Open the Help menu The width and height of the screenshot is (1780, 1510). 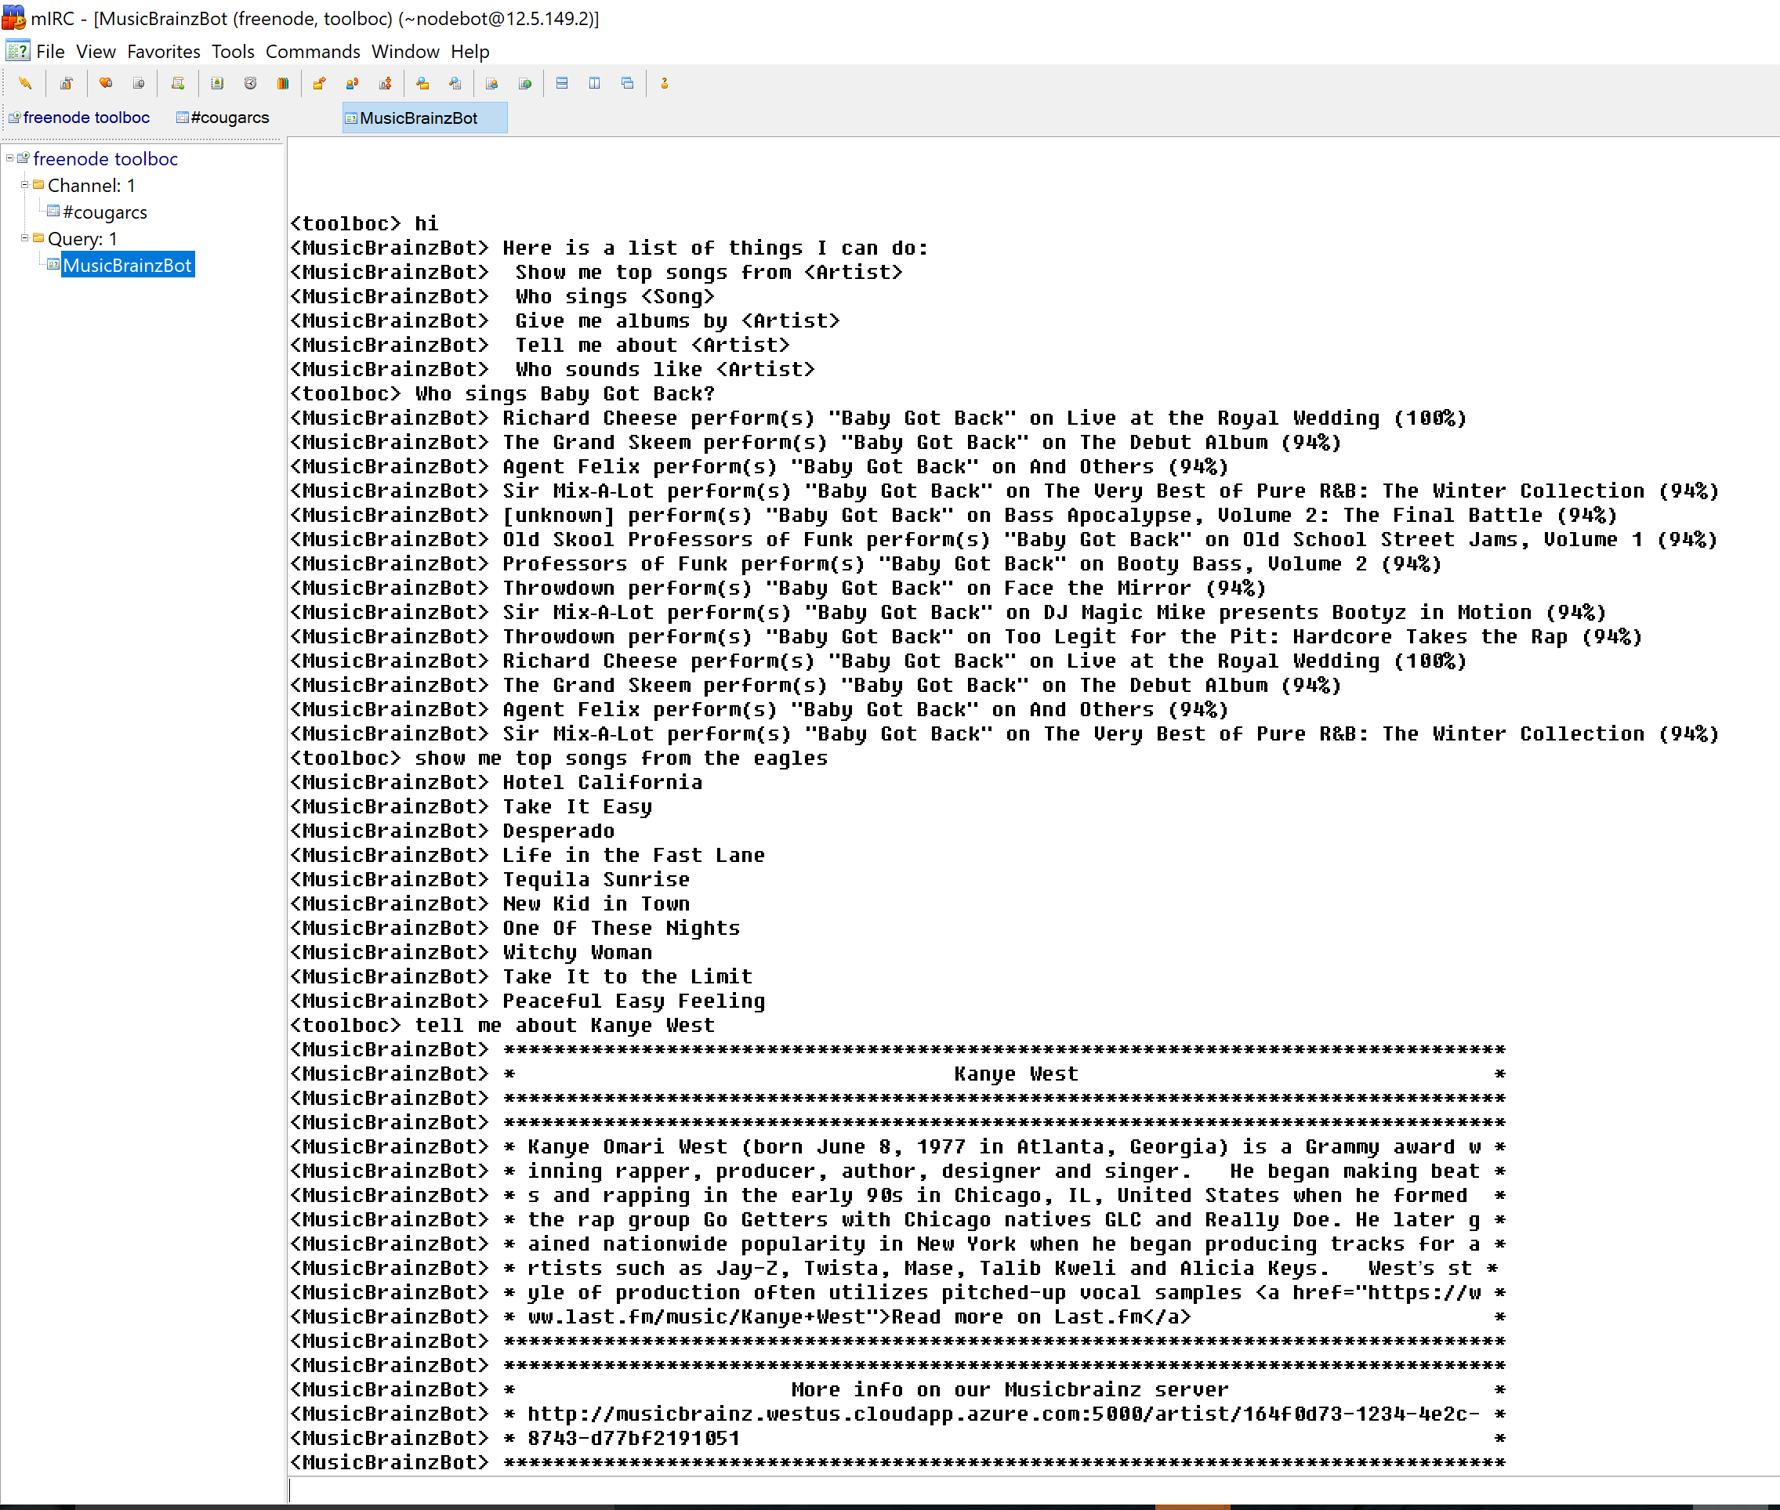click(470, 52)
